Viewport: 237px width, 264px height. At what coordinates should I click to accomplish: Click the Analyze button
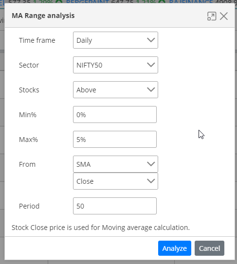point(175,248)
